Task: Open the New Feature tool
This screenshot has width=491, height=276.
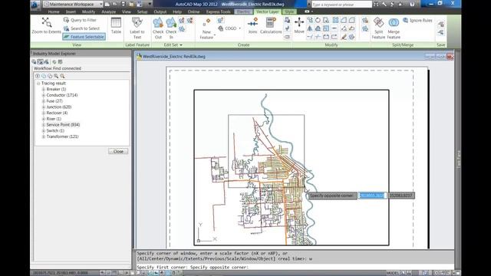Action: point(206,28)
